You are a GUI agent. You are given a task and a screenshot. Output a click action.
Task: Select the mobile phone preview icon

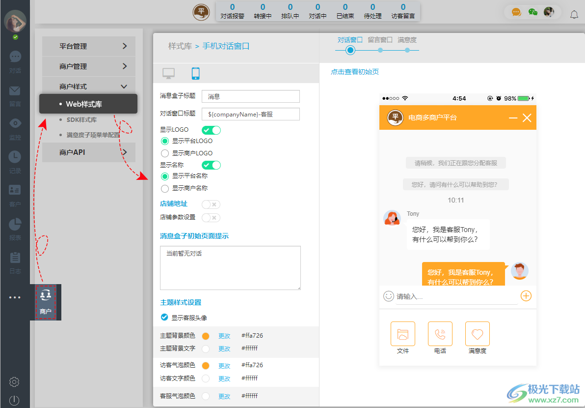pos(195,72)
